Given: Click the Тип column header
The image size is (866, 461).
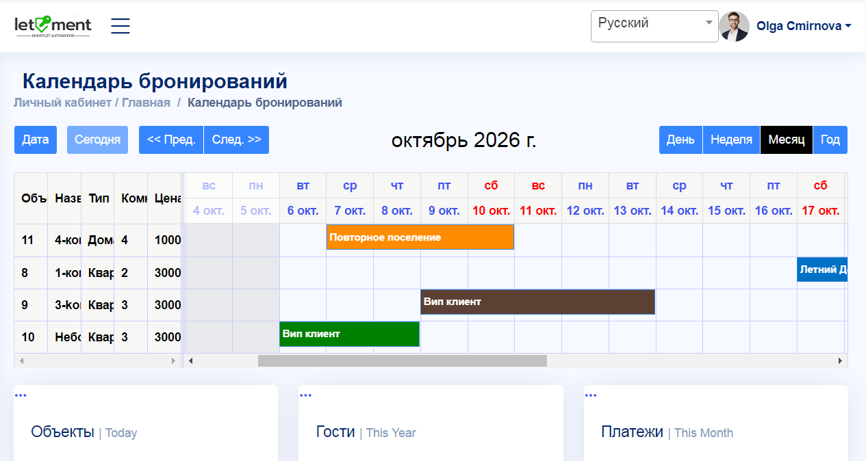Looking at the screenshot, I should [98, 198].
